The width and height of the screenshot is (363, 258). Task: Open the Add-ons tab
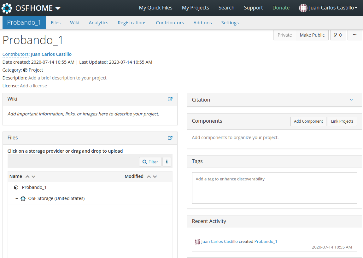[202, 23]
